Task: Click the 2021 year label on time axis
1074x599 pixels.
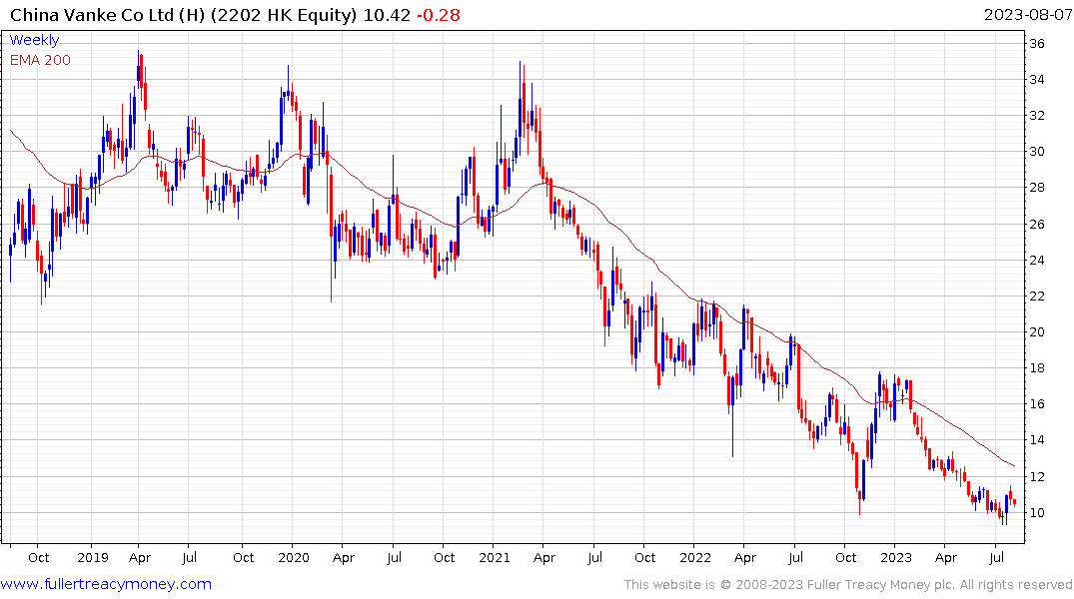Action: (x=495, y=557)
